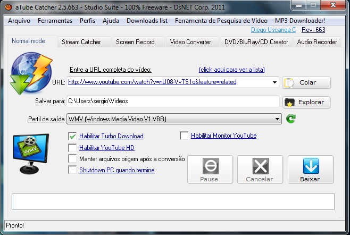Click the Colar paste button

[x=306, y=82]
